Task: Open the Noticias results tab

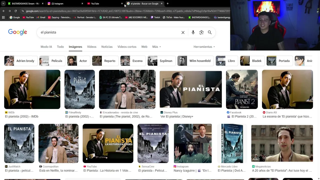Action: (107, 47)
